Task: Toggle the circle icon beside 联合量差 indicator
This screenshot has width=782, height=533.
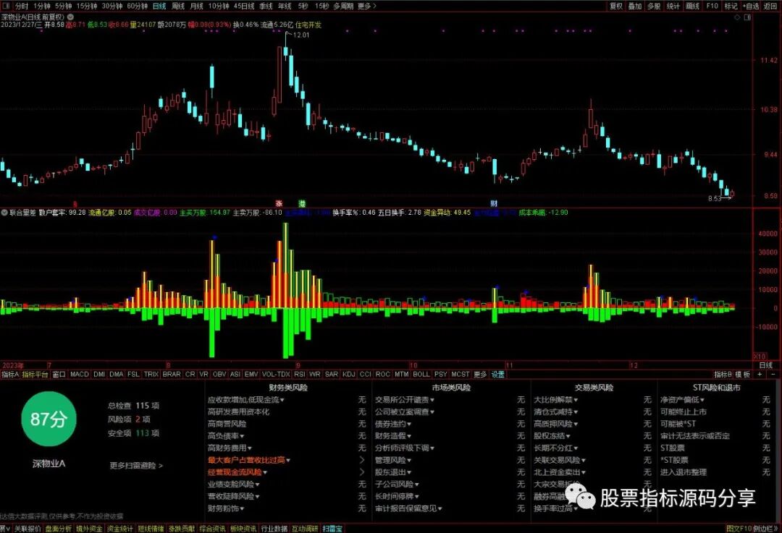Action: click(4, 213)
